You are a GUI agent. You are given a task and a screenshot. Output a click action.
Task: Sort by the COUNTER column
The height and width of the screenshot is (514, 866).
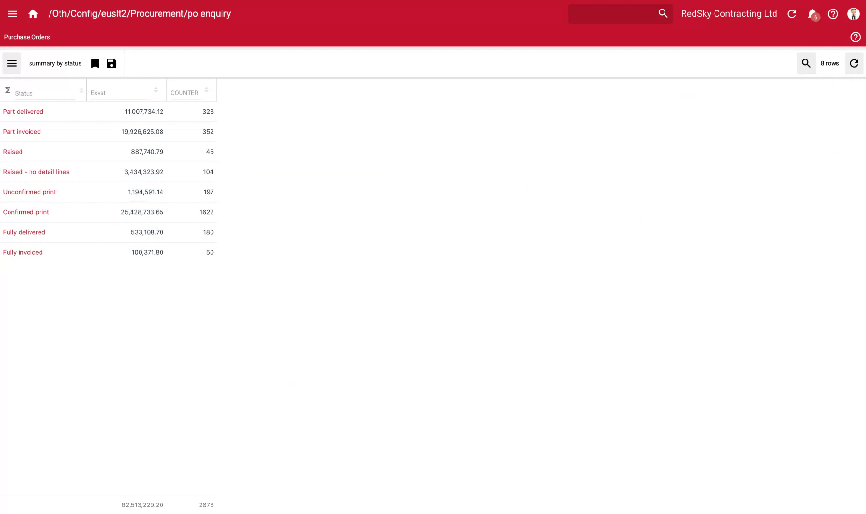[206, 89]
